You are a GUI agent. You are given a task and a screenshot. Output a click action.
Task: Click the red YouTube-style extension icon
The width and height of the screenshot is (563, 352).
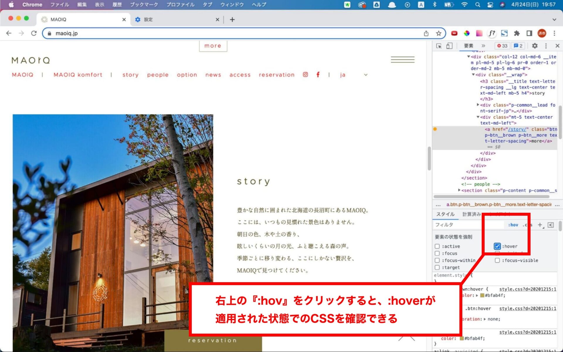tap(454, 33)
